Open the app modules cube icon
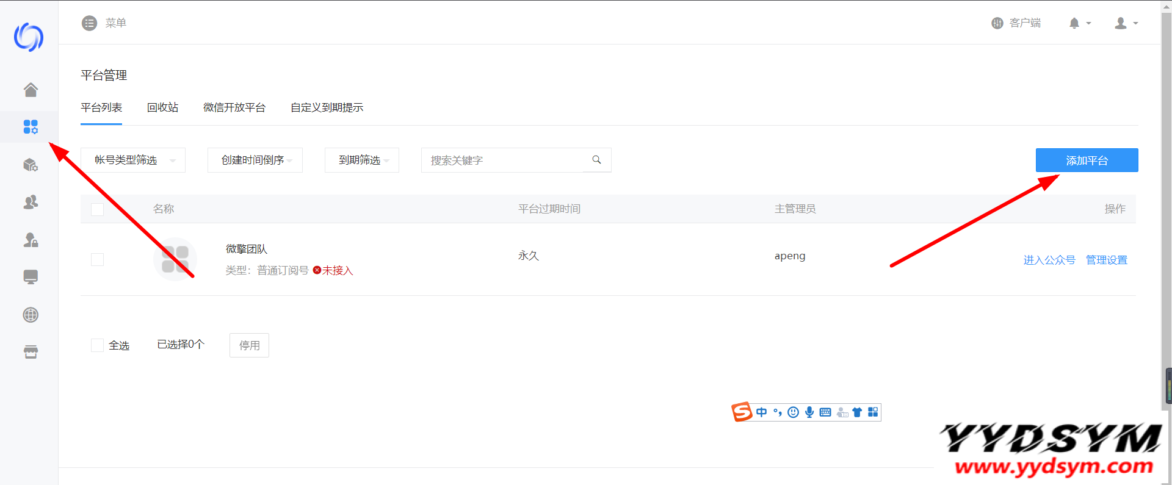The width and height of the screenshot is (1172, 485). 31,165
